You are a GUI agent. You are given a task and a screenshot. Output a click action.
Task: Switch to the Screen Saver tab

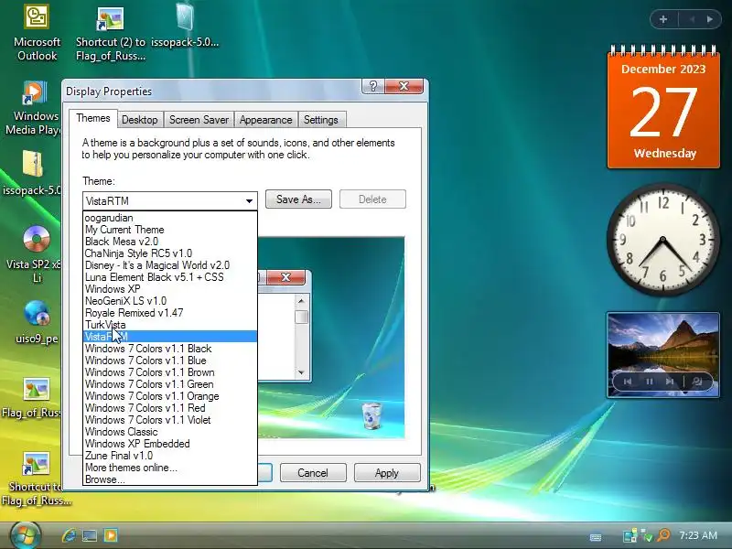[x=199, y=120]
